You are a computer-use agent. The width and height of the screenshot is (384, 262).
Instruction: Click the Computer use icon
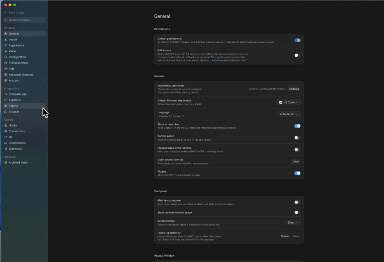pyautogui.click(x=6, y=94)
